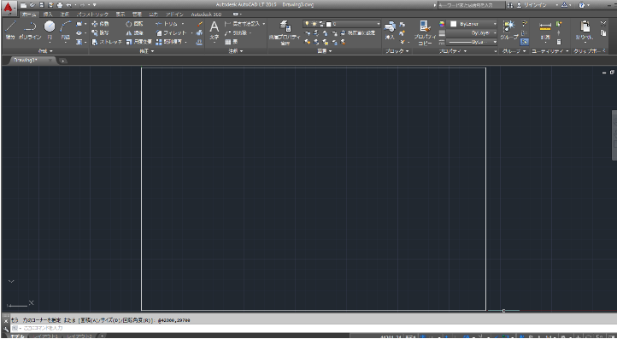
Task: Expand the Utilities (ユーティリティ) panel title
Action: (550, 51)
